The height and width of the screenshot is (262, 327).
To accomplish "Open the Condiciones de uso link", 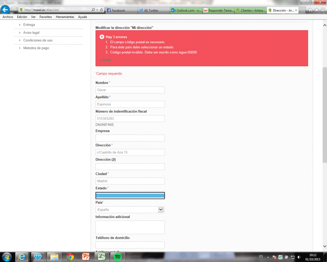I will point(38,40).
